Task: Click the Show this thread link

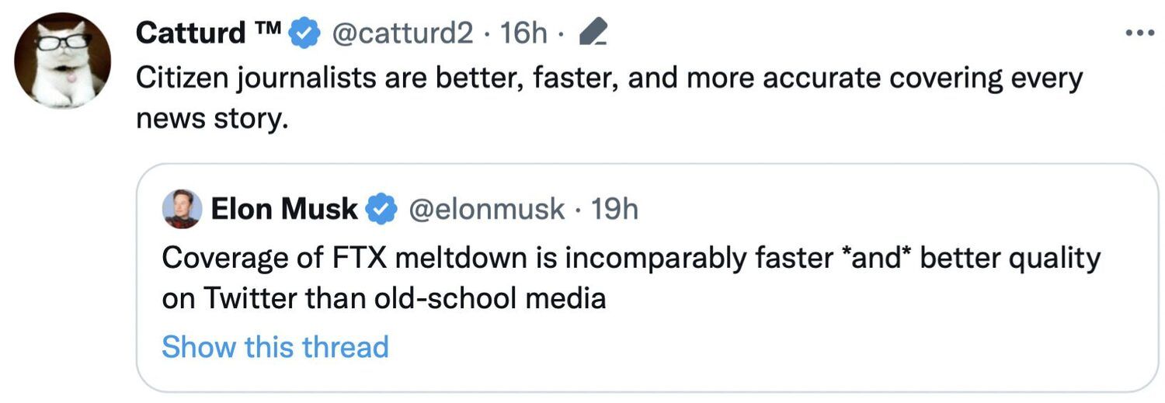Action: (x=275, y=346)
